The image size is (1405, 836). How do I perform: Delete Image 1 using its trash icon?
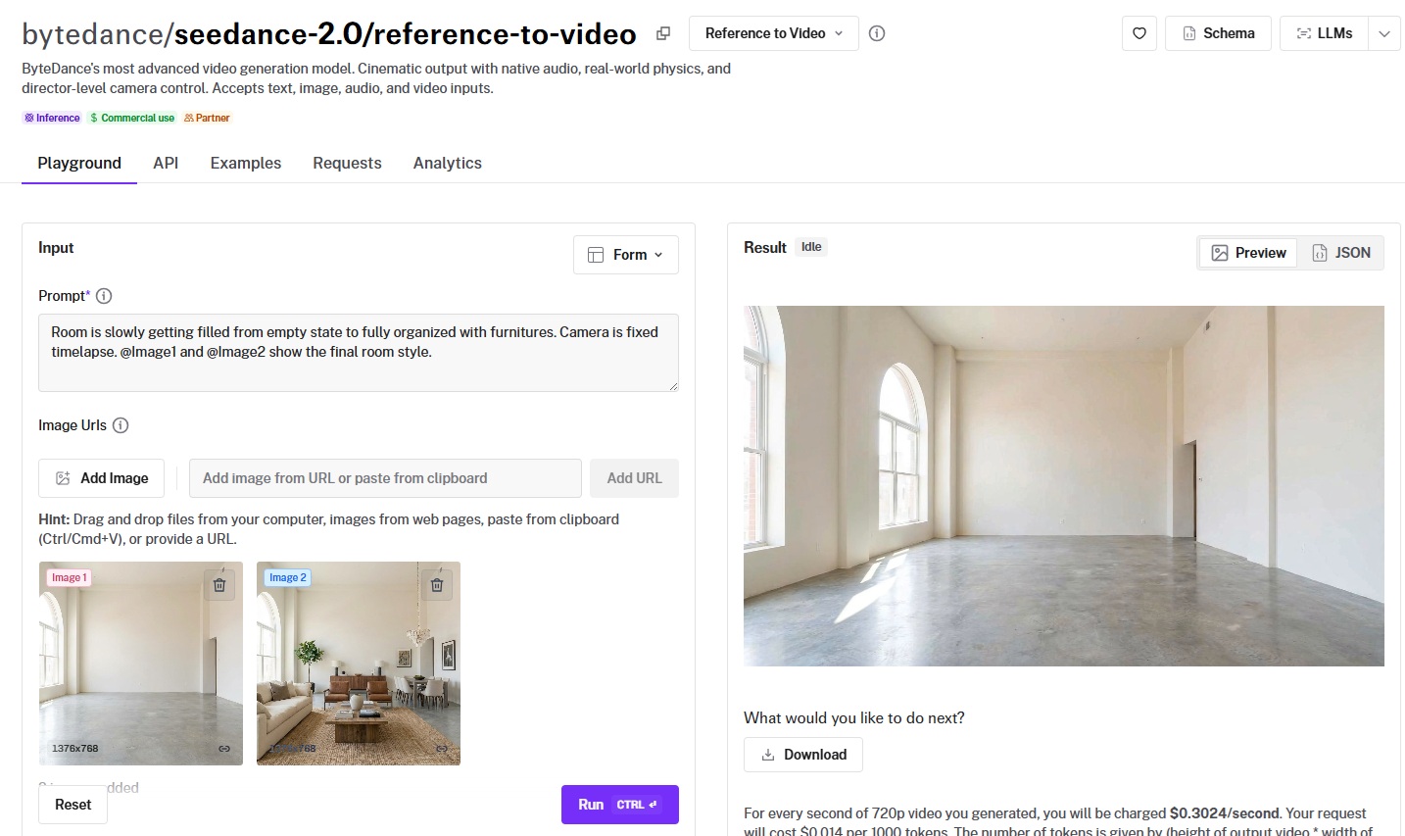(x=219, y=585)
